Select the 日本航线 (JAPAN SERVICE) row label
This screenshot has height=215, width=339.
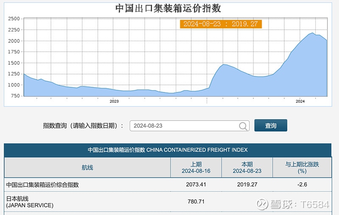click(30, 202)
